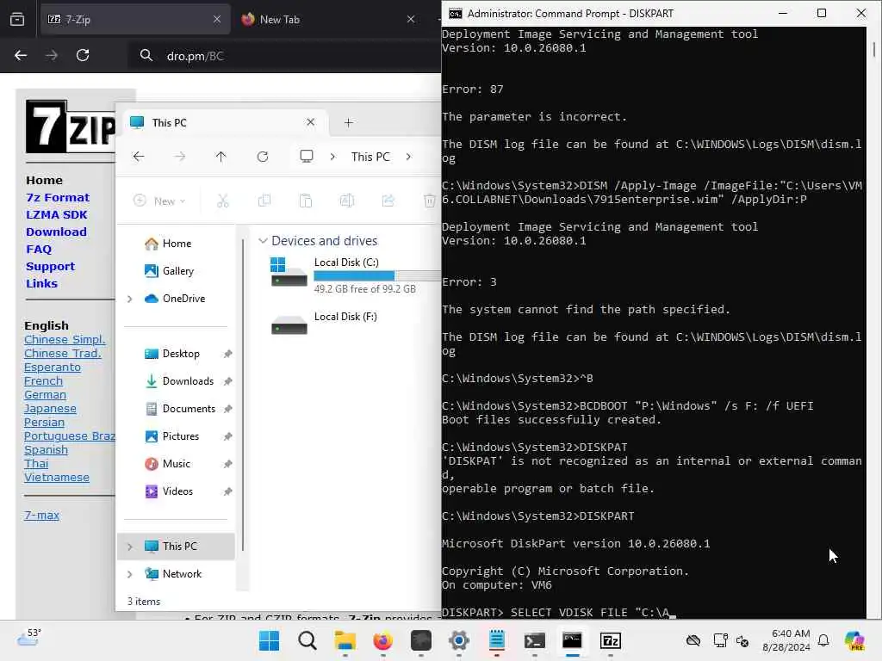Switch the 7-Zip site to Japanese
882x661 pixels.
pos(50,409)
